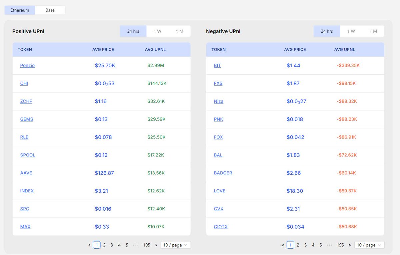Go to page 5 of Positive UPnl
The height and width of the screenshot is (255, 400).
(x=127, y=245)
